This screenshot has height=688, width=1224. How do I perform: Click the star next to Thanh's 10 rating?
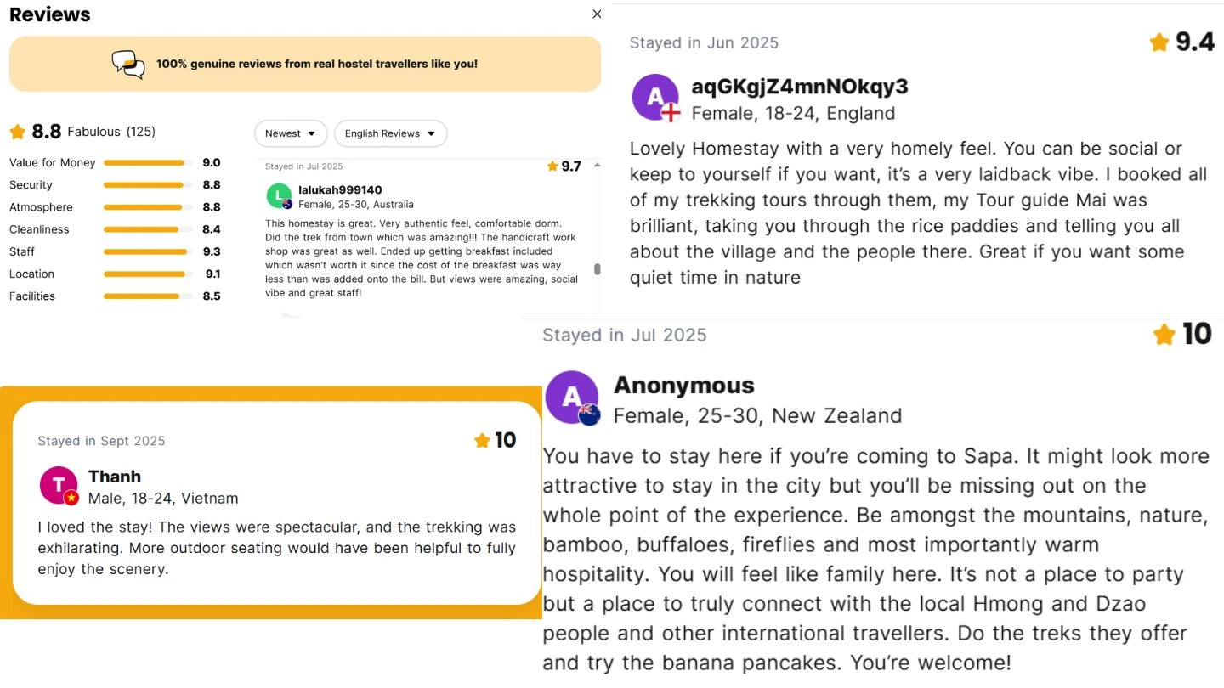tap(482, 440)
